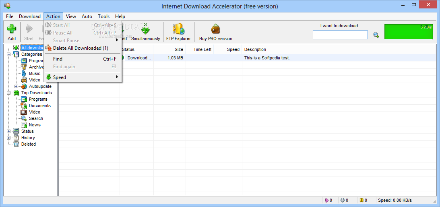Collapse the Categories tree node

[9, 54]
